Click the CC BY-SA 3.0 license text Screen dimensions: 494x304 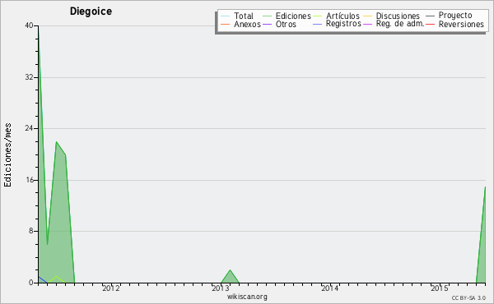[x=468, y=298]
